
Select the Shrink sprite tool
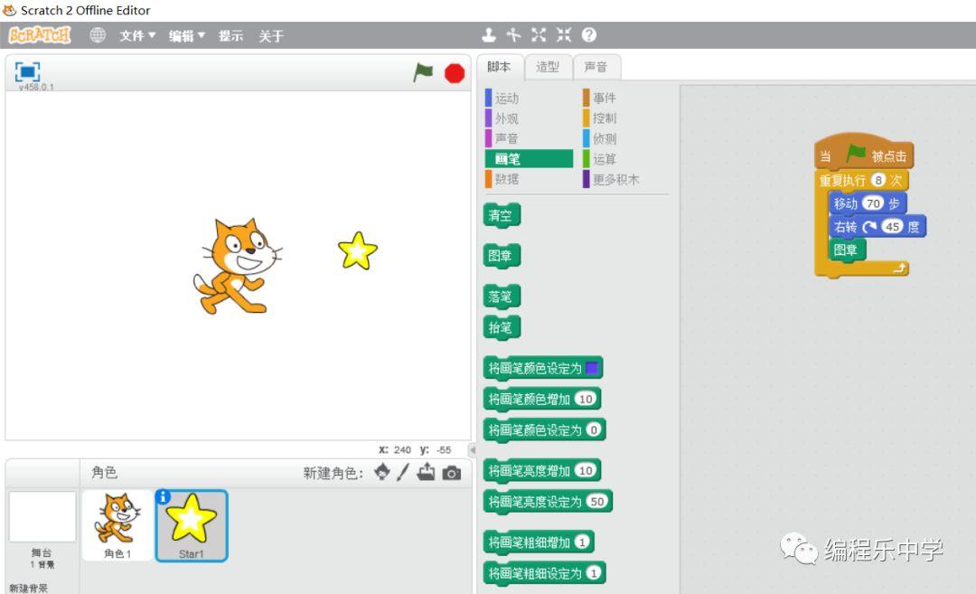coord(564,35)
